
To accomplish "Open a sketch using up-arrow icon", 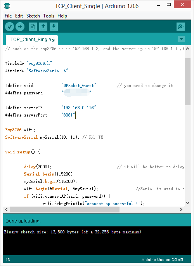I will pos(43,27).
